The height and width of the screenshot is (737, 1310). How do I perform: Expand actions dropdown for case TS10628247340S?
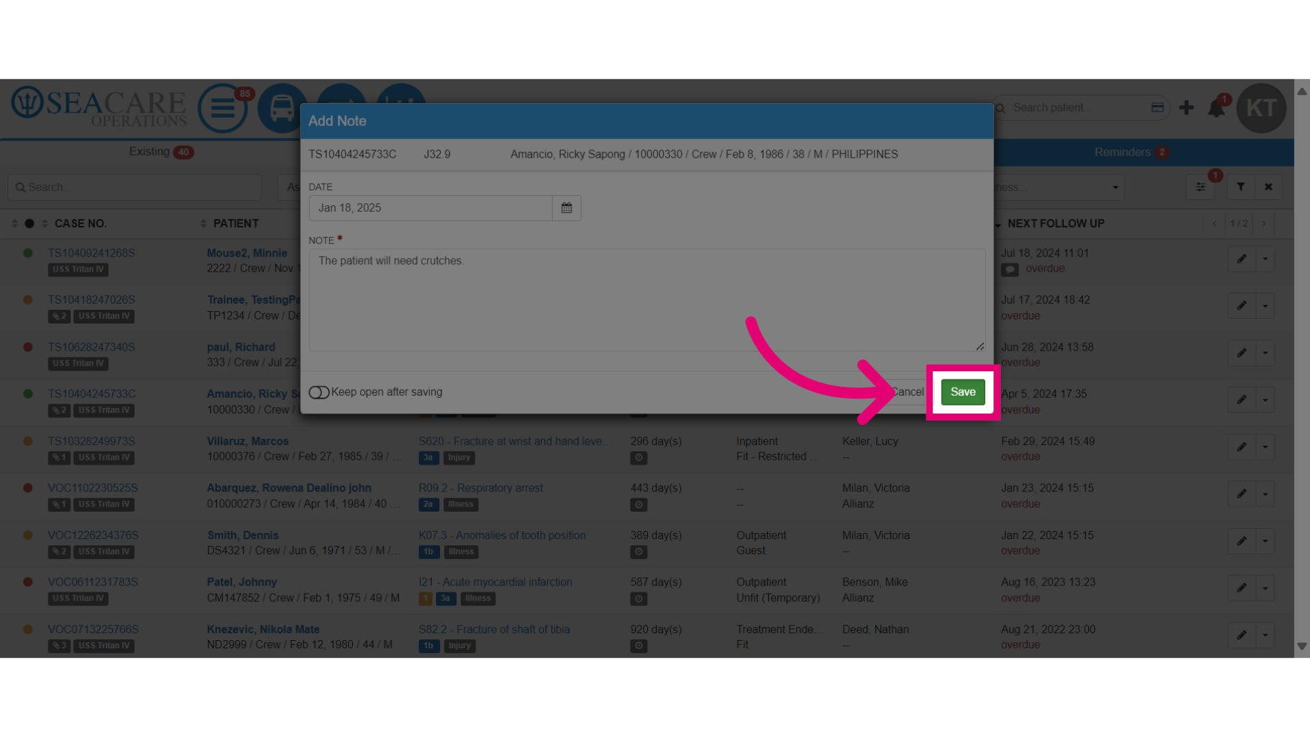(x=1265, y=353)
